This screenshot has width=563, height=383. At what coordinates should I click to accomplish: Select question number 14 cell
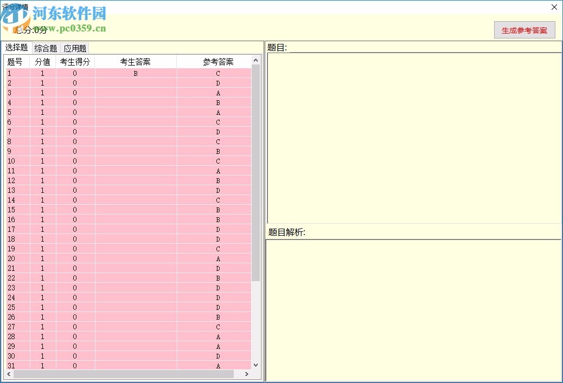coord(18,200)
